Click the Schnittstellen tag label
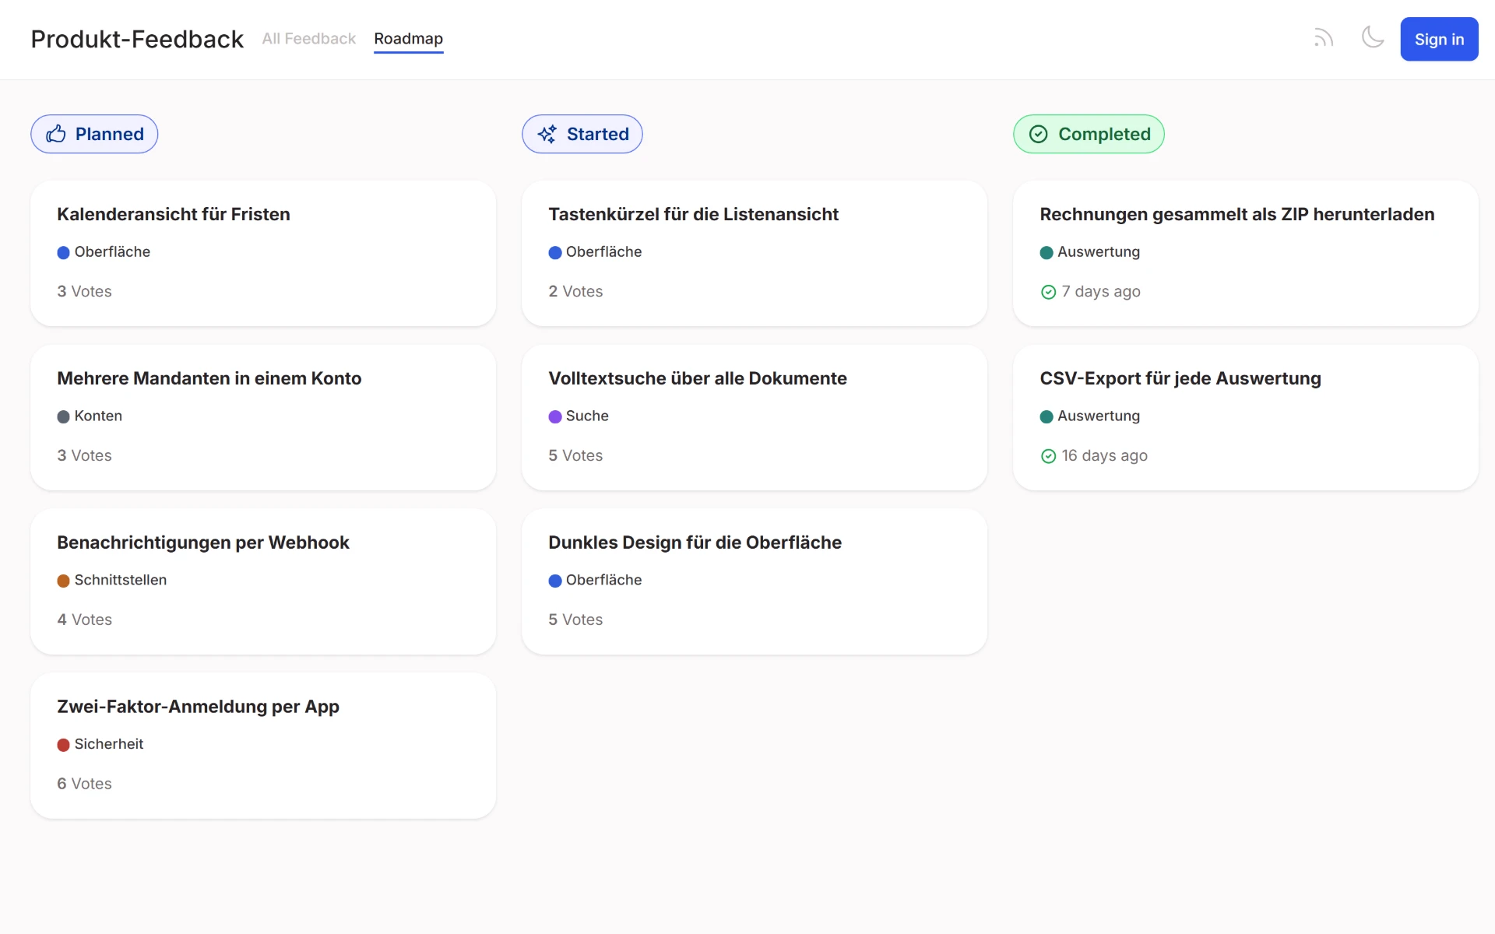Image resolution: width=1495 pixels, height=934 pixels. 121,580
